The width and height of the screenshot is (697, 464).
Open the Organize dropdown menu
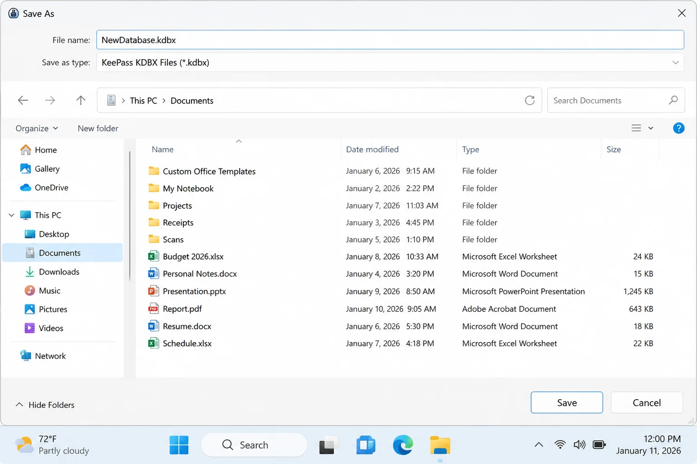37,128
